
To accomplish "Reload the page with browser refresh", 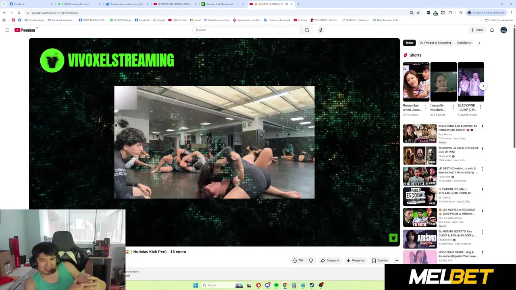I will pyautogui.click(x=19, y=12).
